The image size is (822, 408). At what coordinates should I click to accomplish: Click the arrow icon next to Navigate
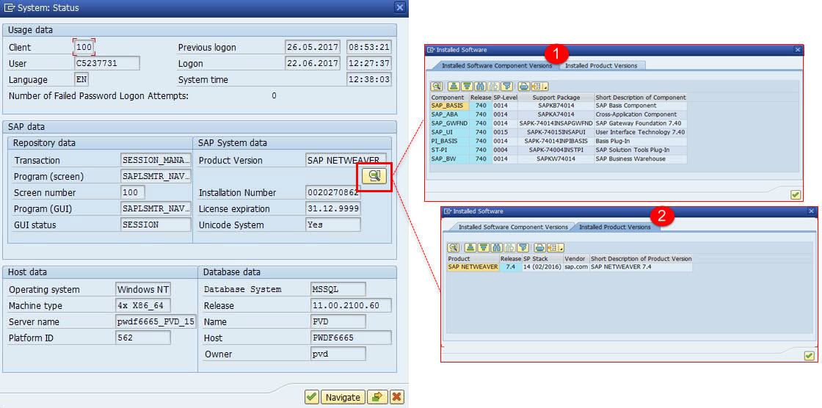(x=377, y=397)
